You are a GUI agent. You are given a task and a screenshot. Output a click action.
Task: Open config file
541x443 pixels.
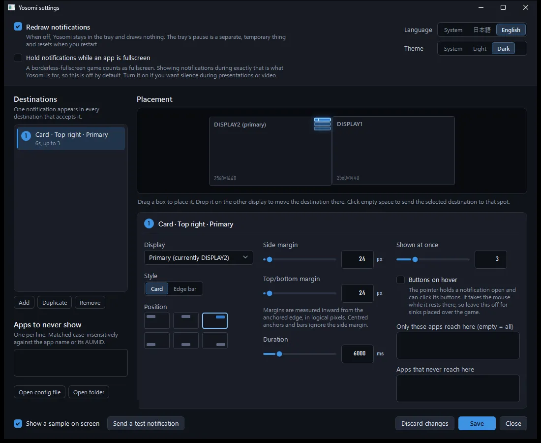click(x=40, y=392)
